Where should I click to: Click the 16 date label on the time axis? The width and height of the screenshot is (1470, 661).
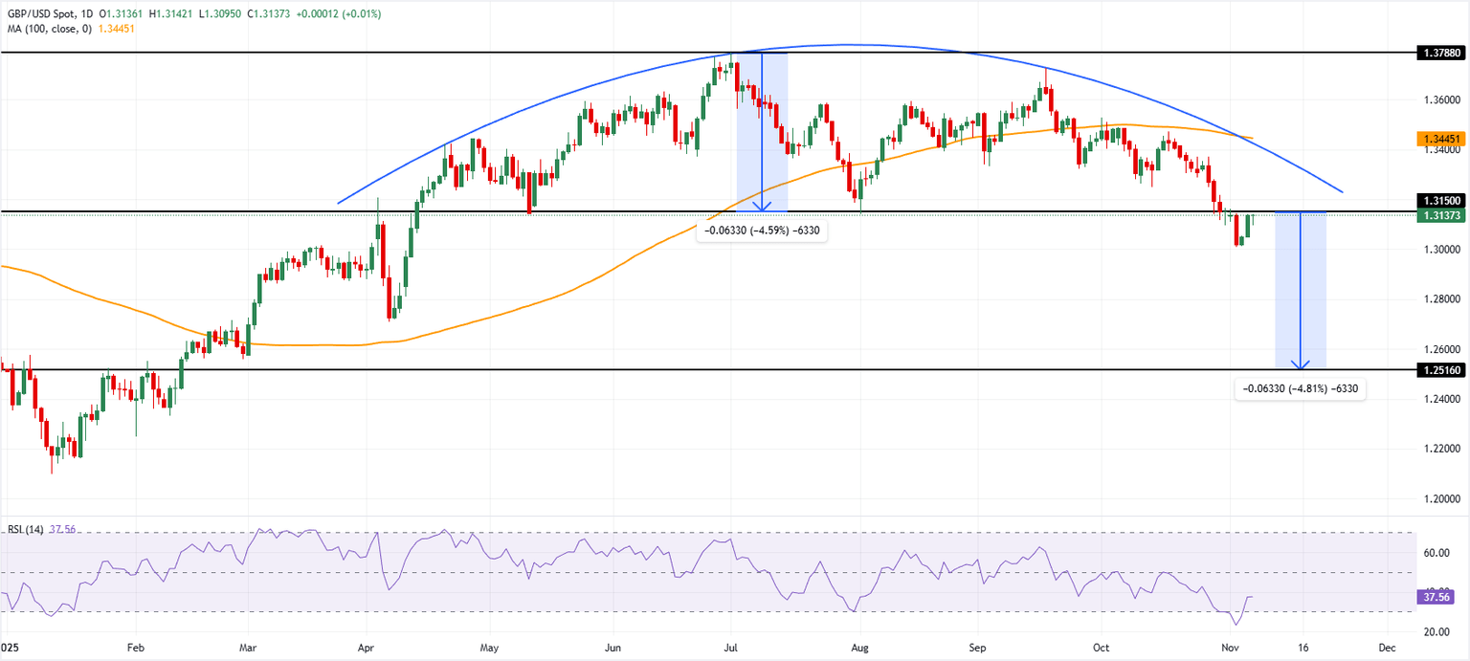coord(1303,648)
